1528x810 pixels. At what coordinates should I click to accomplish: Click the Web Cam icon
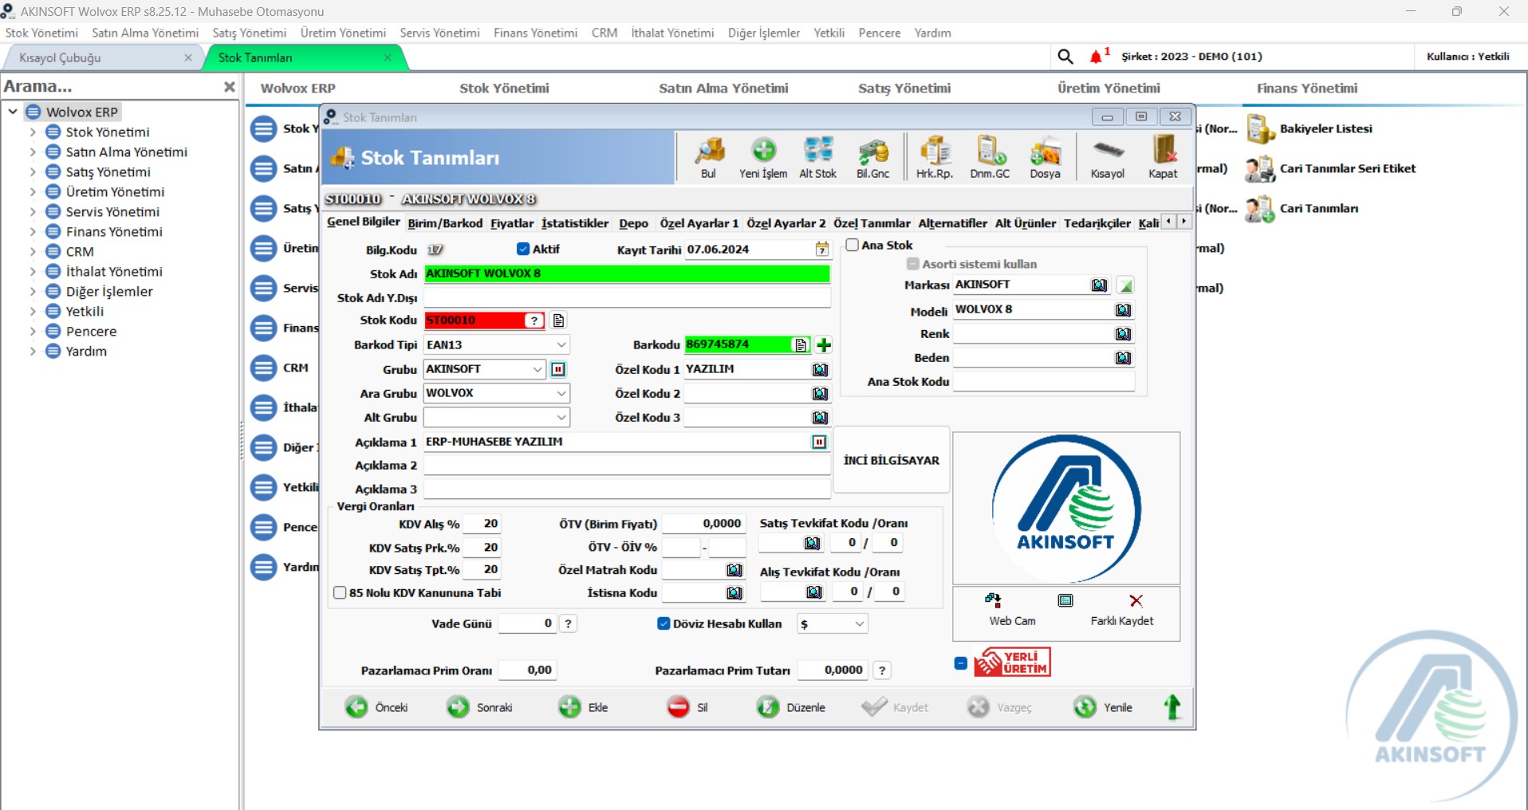(x=993, y=600)
